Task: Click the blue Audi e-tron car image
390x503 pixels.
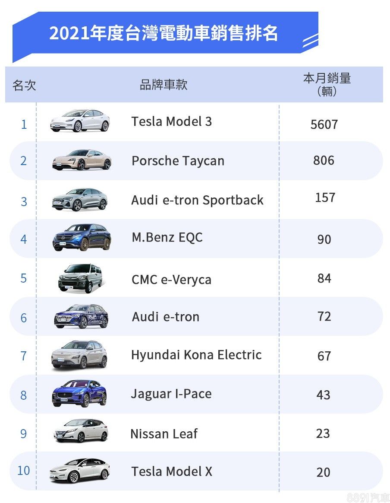Action: pos(81,317)
